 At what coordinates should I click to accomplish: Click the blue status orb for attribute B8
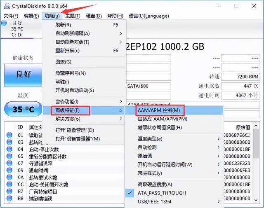point(9,199)
